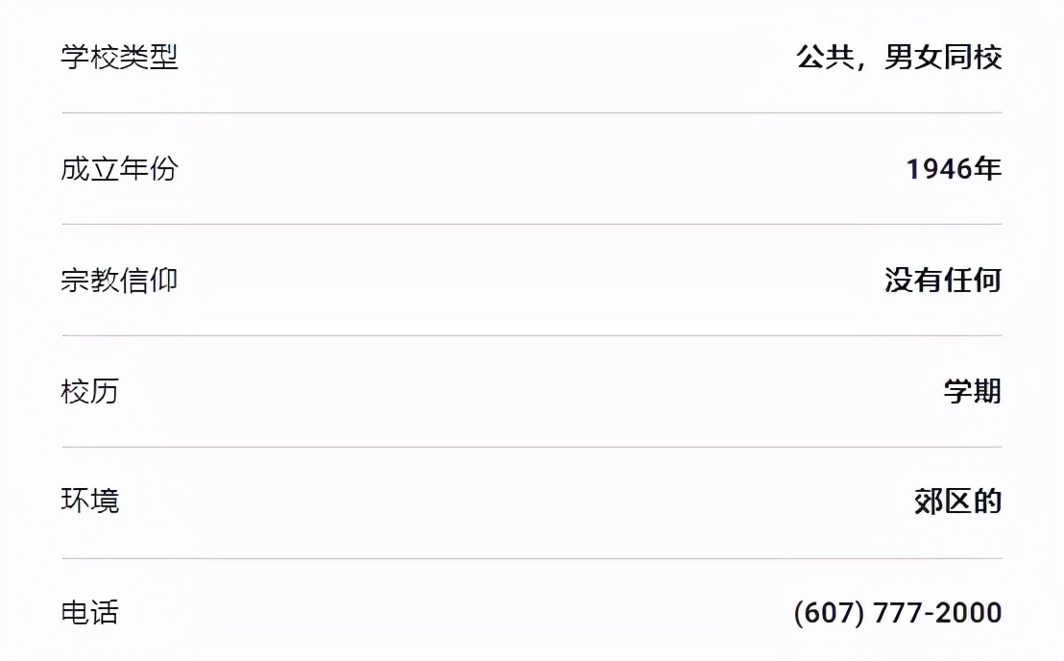Click the 777-2000 part of phone number
The height and width of the screenshot is (661, 1064).
(936, 613)
